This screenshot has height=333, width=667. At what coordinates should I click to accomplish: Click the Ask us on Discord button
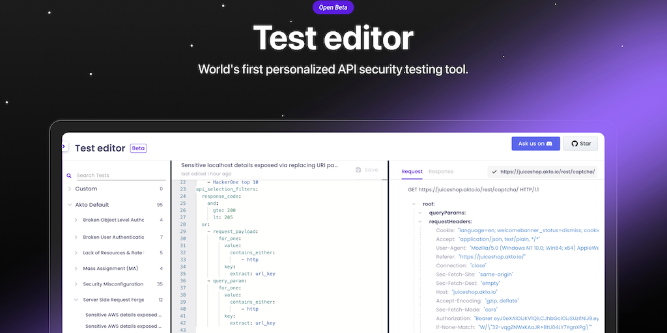535,144
